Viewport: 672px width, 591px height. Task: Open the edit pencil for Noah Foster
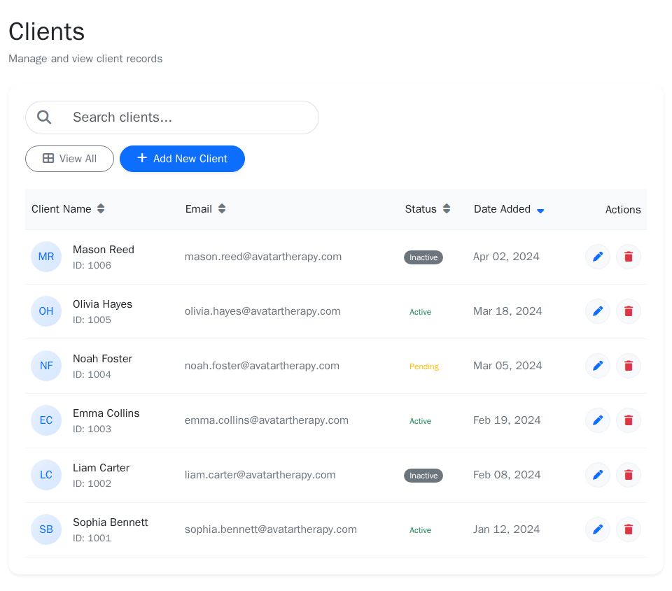598,366
